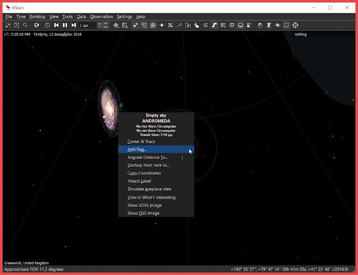Pause the simulation clock

65,25
